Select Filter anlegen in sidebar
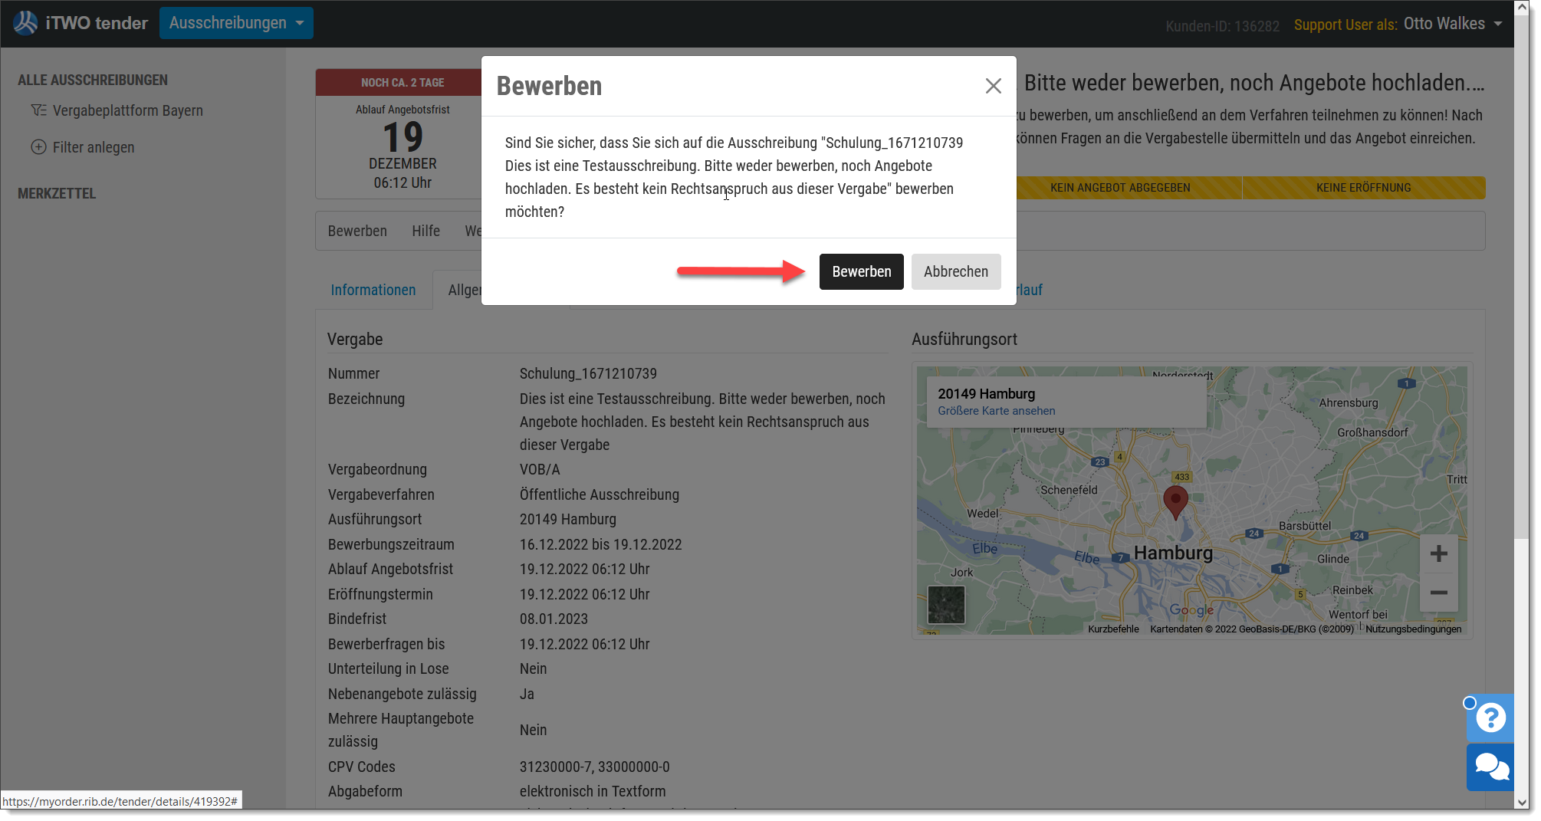 tap(94, 147)
